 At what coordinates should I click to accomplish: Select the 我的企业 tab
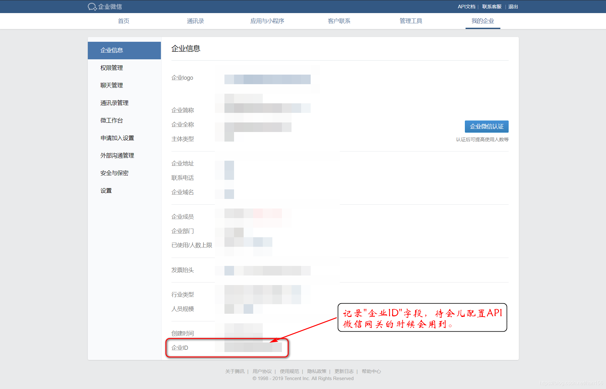[x=483, y=21]
